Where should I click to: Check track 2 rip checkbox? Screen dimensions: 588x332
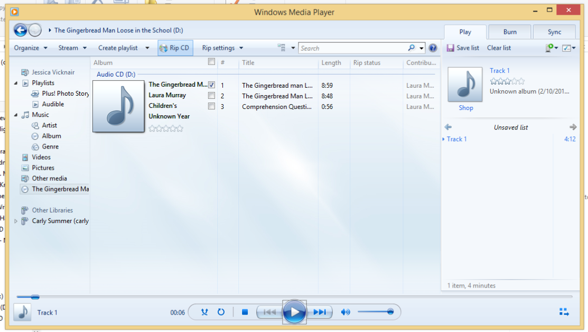point(211,96)
